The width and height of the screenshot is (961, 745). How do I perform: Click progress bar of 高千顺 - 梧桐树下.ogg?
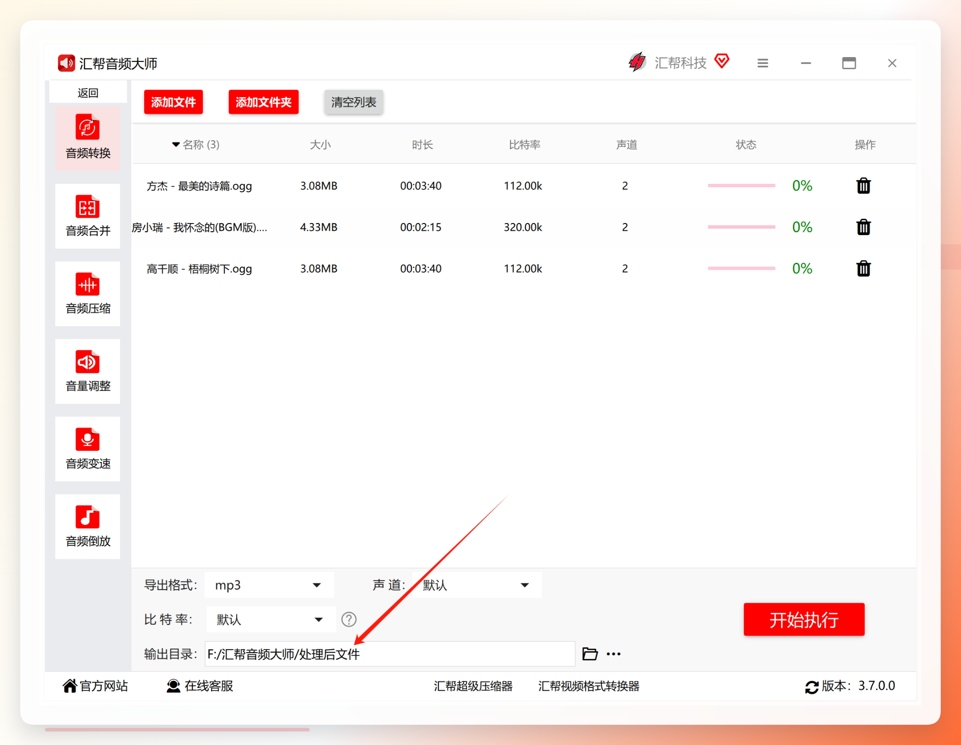[741, 268]
